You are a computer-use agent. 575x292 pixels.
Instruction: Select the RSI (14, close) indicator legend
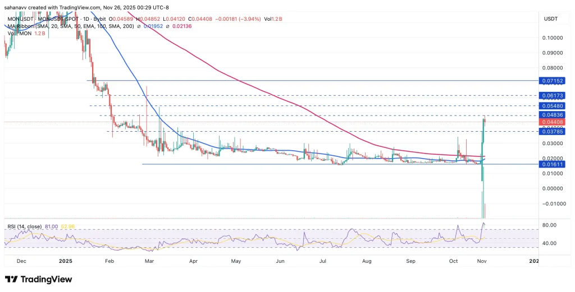[24, 226]
